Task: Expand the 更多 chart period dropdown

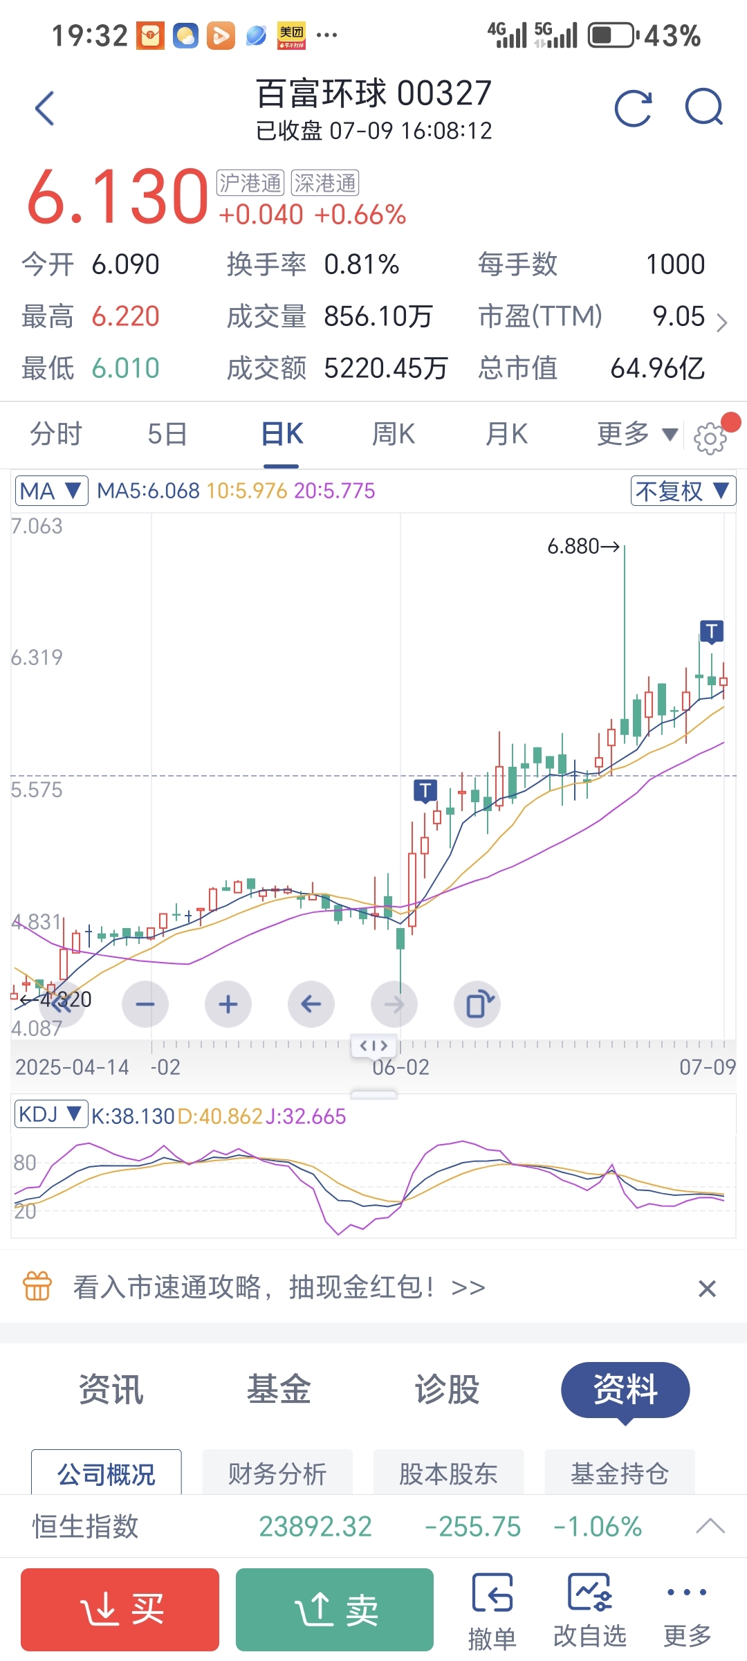Action: (637, 435)
